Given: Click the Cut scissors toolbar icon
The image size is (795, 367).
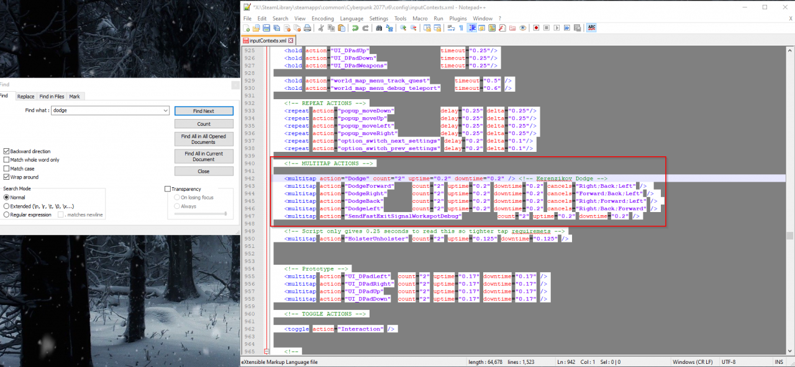Looking at the screenshot, I should [321, 28].
